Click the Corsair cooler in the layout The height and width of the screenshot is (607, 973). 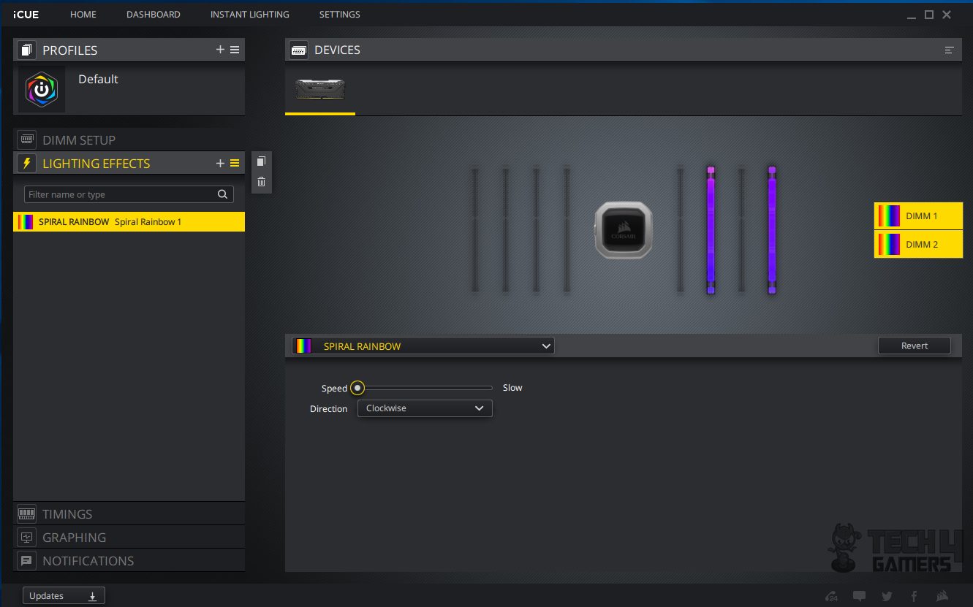pyautogui.click(x=623, y=230)
